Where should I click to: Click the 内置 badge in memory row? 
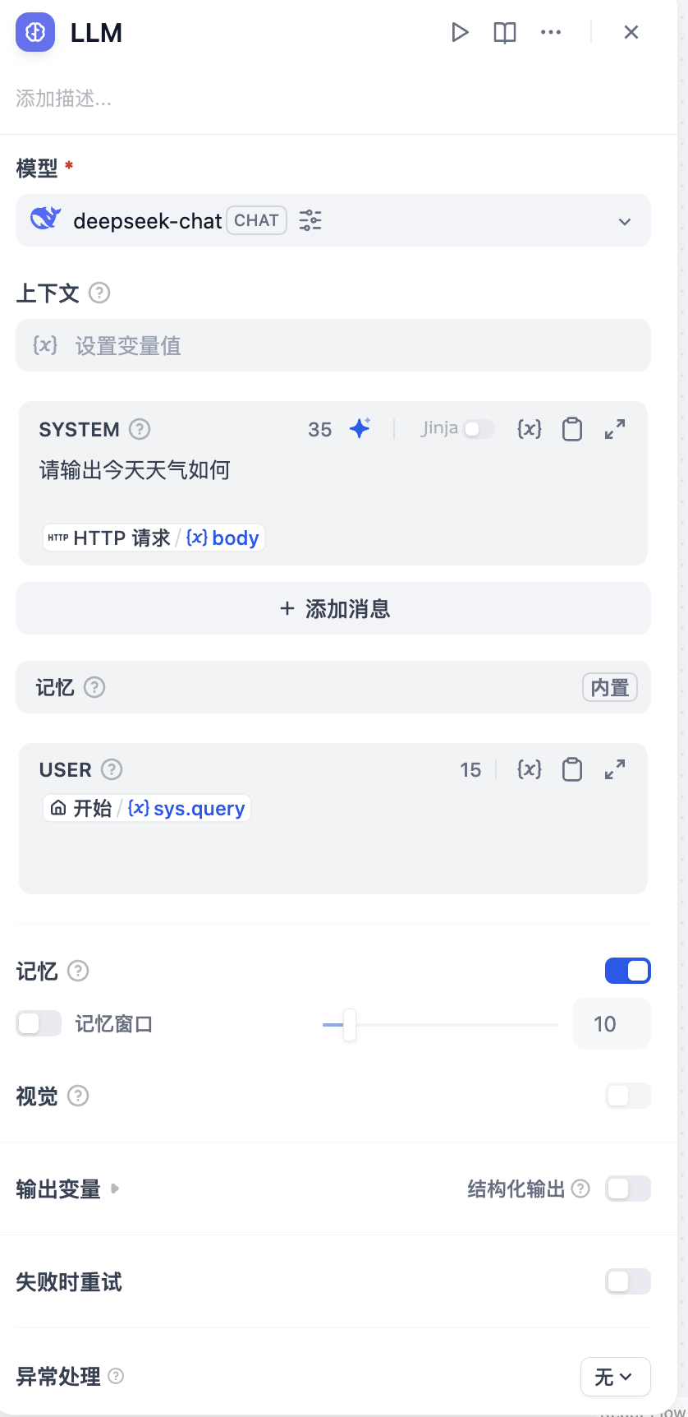point(610,687)
